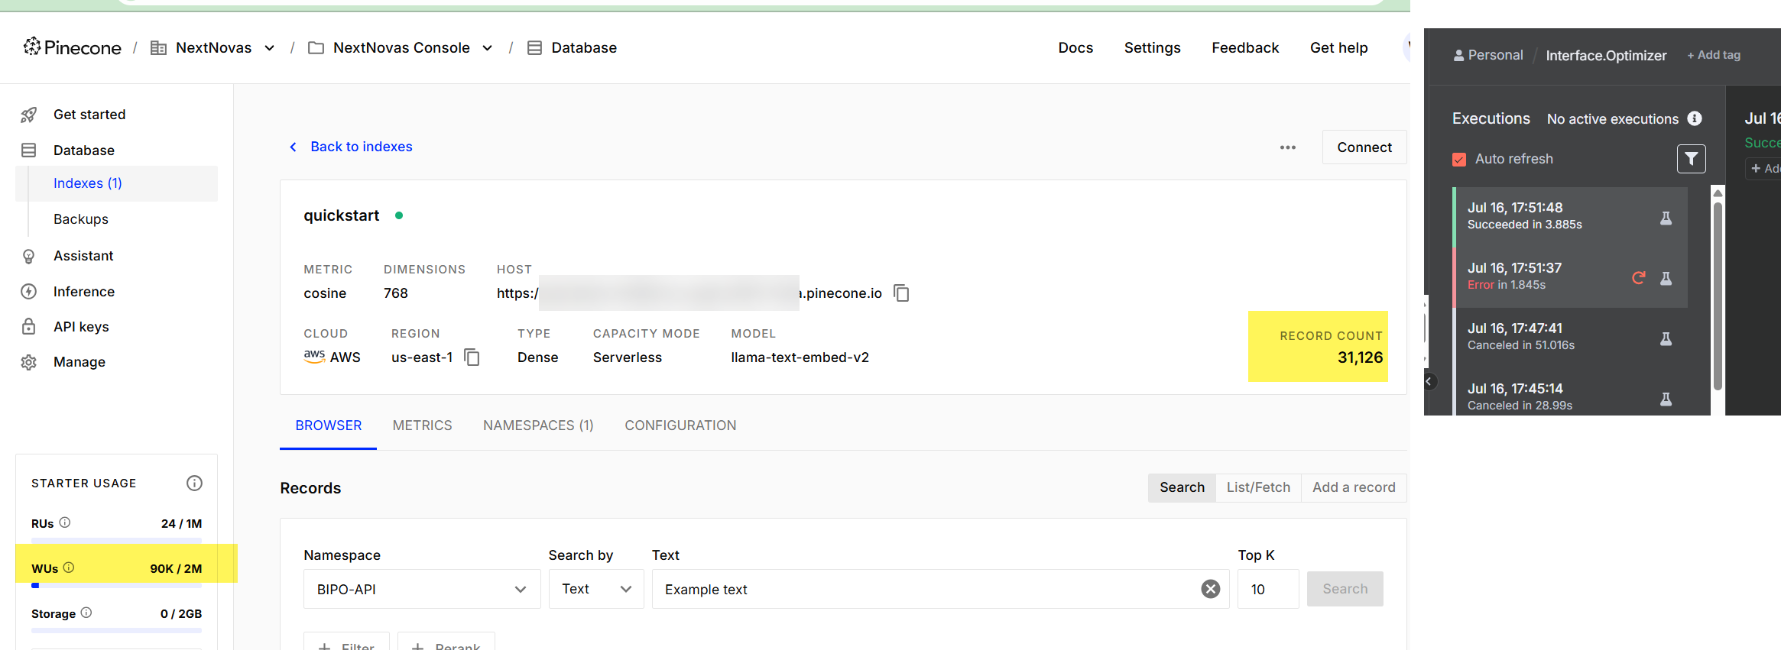Click flask icon for 17:47:41 execution

[x=1666, y=339]
